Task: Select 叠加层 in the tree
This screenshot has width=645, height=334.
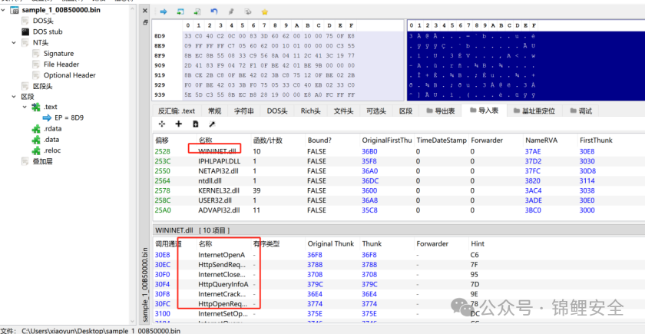Action: tap(43, 161)
